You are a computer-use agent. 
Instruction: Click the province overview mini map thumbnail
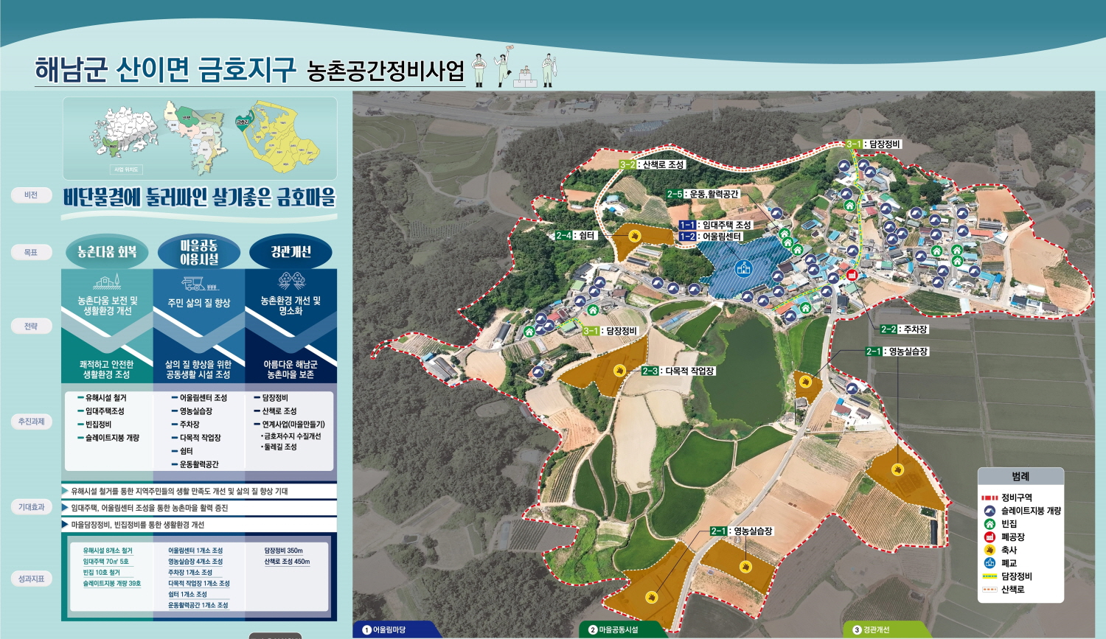(123, 133)
